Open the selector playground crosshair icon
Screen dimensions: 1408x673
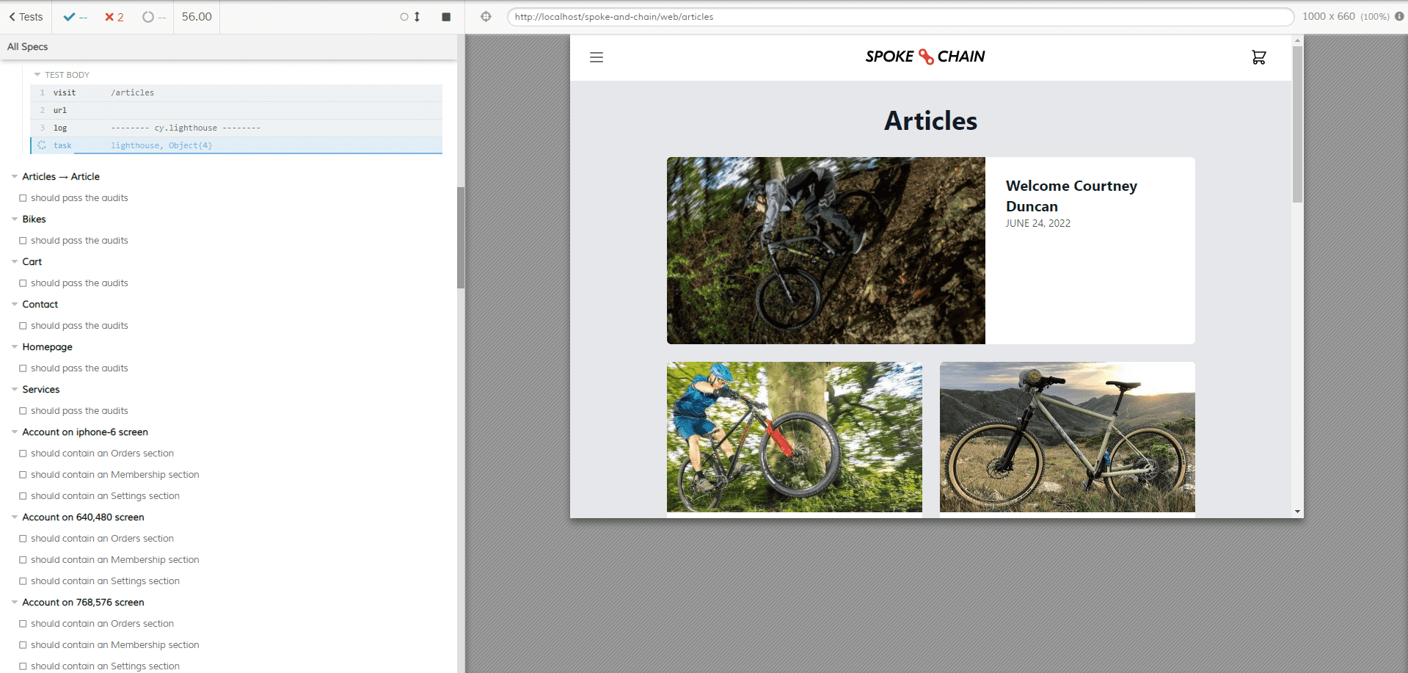pos(486,17)
